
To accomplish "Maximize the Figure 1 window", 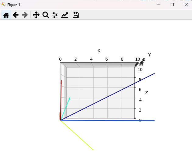I will tap(172, 5).
